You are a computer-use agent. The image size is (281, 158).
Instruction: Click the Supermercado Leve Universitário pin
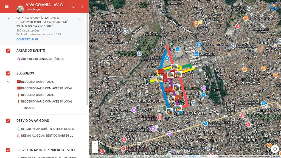(x=263, y=103)
